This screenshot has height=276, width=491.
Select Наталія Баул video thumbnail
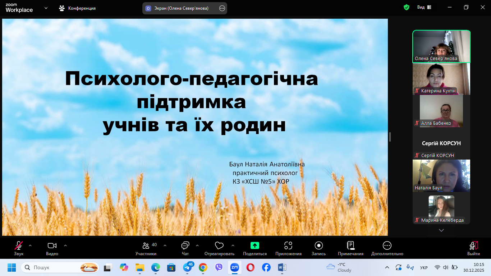(x=441, y=176)
